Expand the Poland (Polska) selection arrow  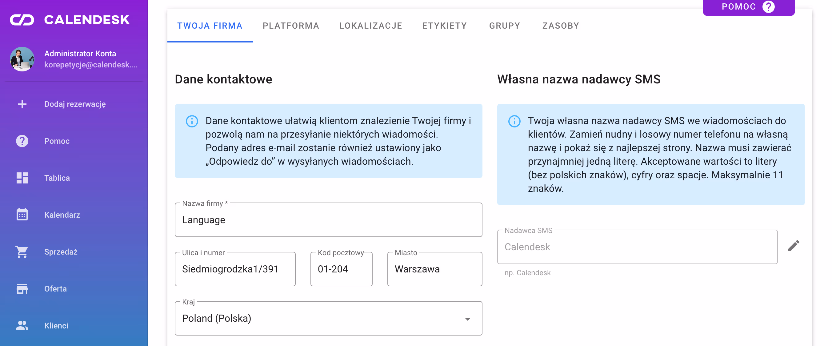(x=467, y=319)
